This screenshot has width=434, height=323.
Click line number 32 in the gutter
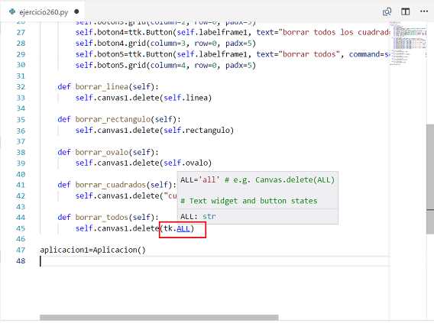coord(21,87)
